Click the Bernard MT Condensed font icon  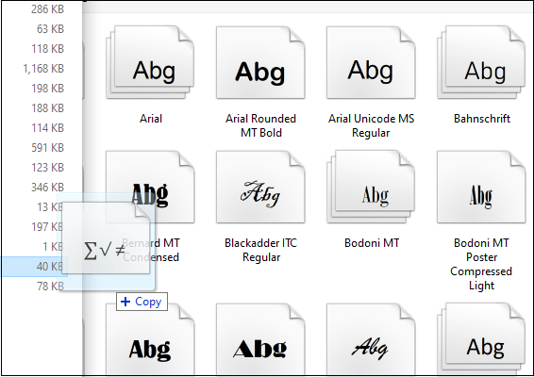pyautogui.click(x=150, y=188)
